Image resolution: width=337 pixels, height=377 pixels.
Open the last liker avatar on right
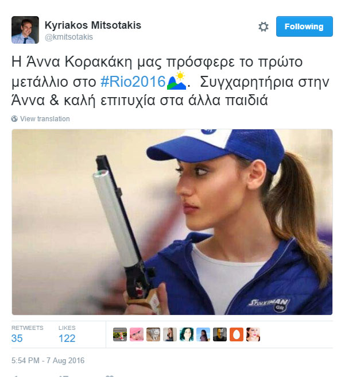pos(253,334)
